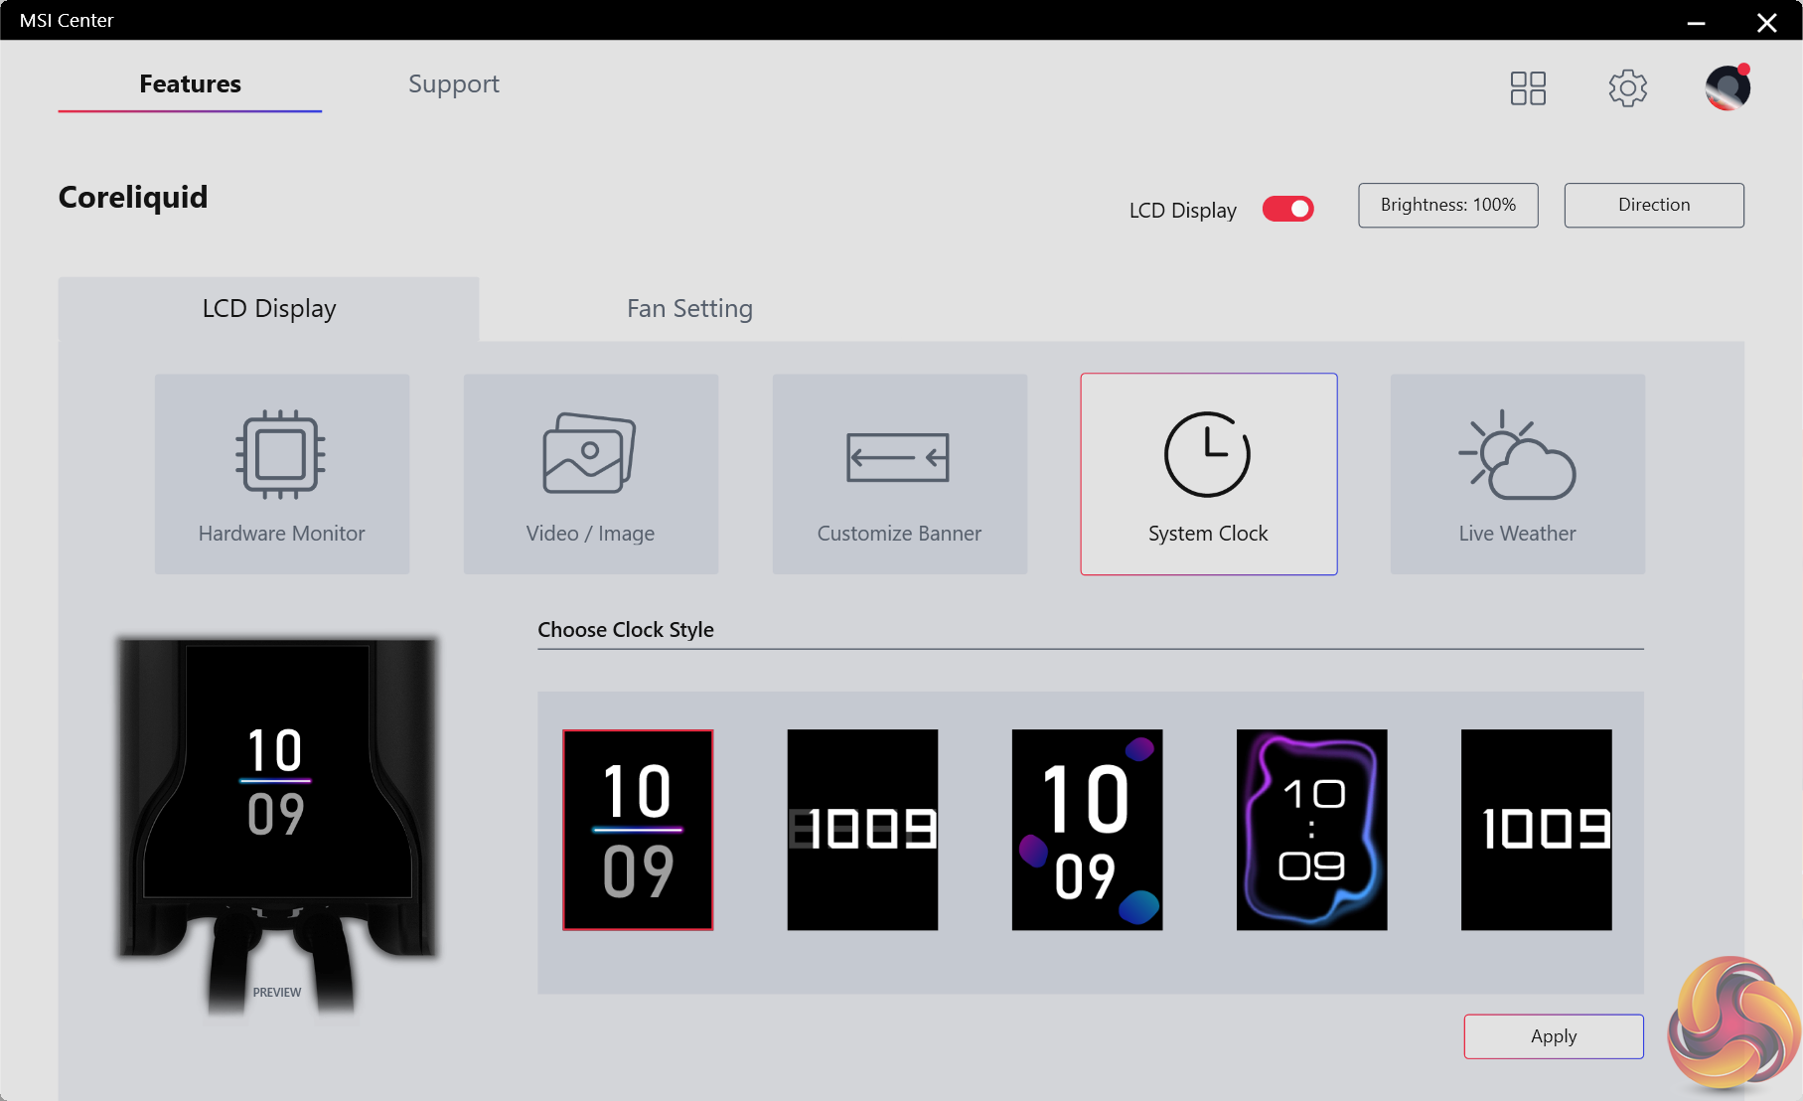Turn off the LCD Display switch
This screenshot has width=1803, height=1101.
point(1288,209)
